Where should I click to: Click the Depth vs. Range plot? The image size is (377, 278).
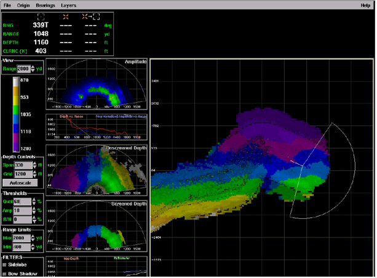(97, 127)
